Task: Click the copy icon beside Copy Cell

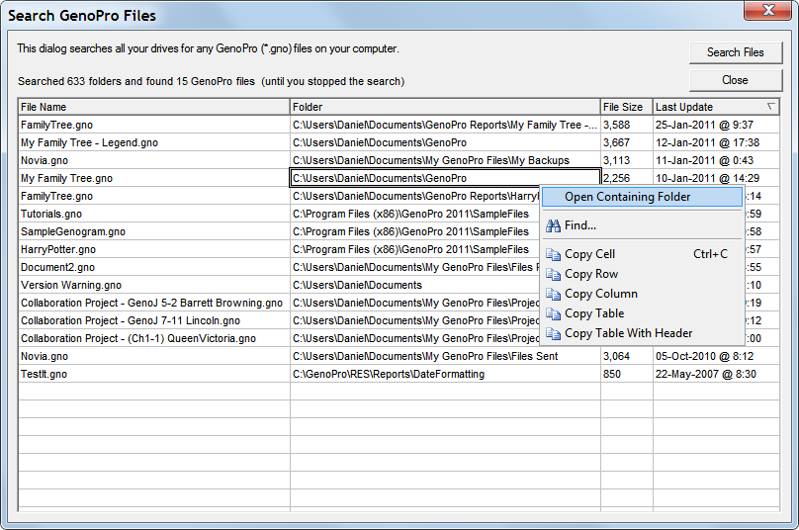Action: point(553,254)
